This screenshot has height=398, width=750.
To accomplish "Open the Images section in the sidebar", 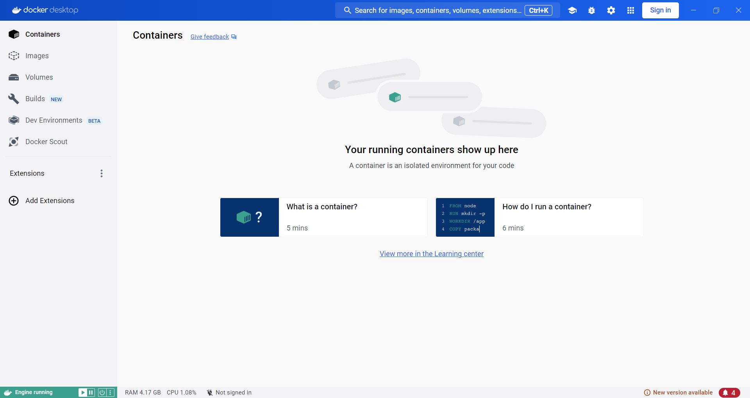I will coord(36,55).
